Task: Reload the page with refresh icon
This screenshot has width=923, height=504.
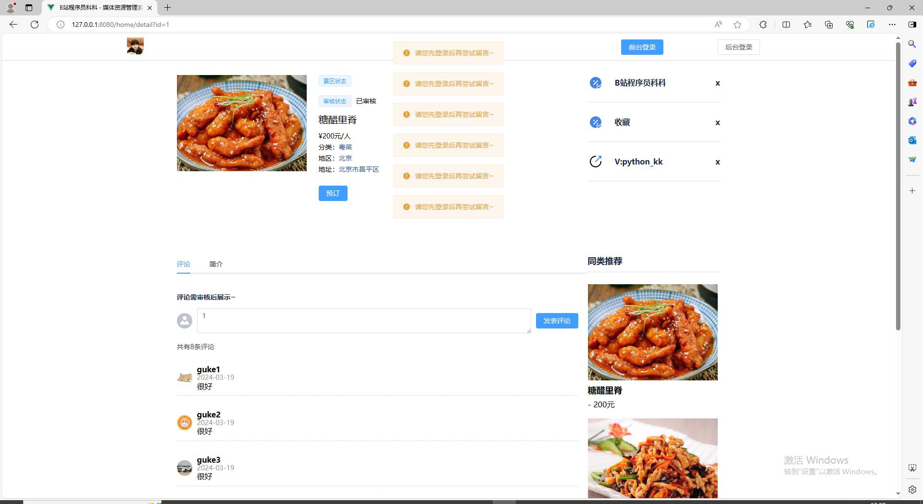Action: click(x=35, y=25)
